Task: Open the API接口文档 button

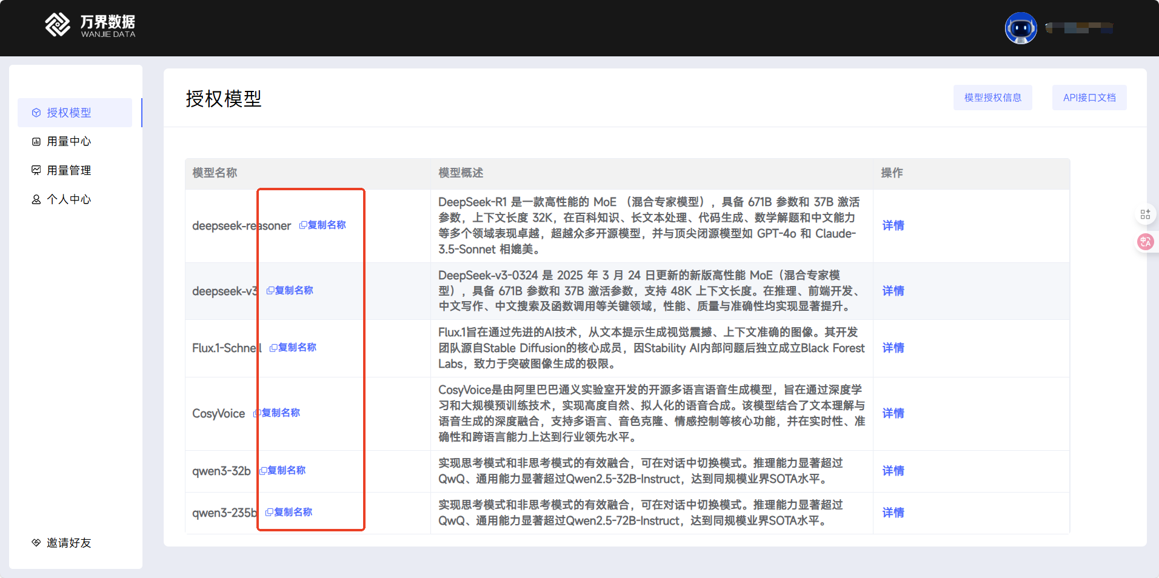Action: pyautogui.click(x=1089, y=98)
